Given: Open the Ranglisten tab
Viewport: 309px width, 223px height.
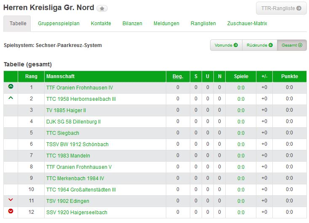Looking at the screenshot, I should tap(203, 24).
